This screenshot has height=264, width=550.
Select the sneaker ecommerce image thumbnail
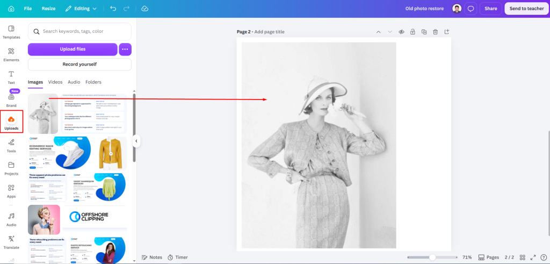(60, 153)
